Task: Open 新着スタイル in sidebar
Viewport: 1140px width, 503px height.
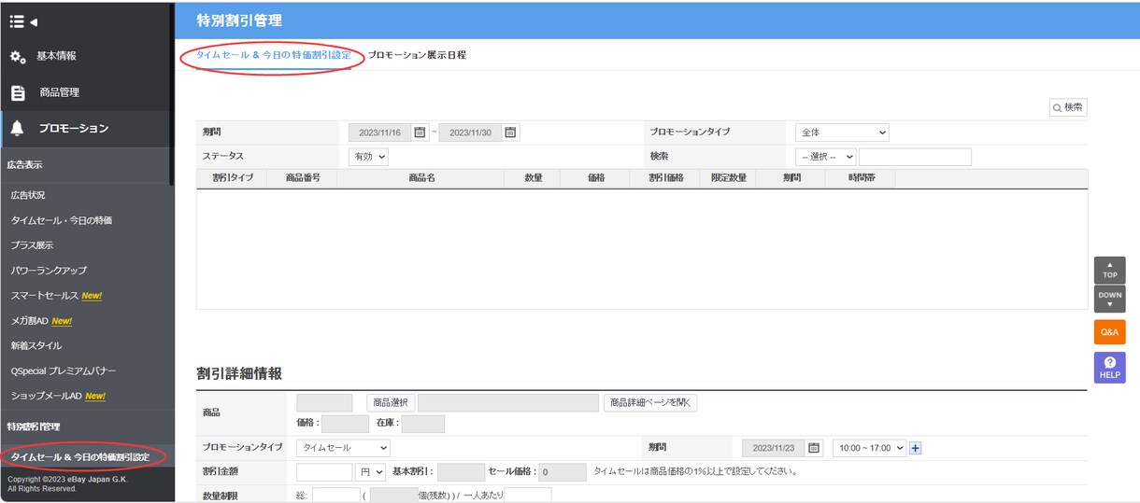Action: pos(36,346)
